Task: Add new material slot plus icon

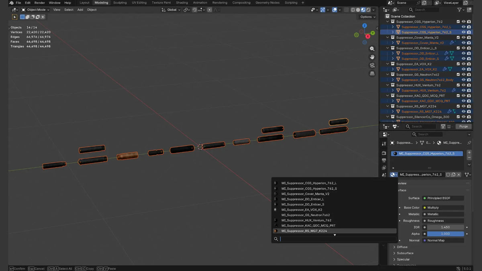Action: point(469,153)
